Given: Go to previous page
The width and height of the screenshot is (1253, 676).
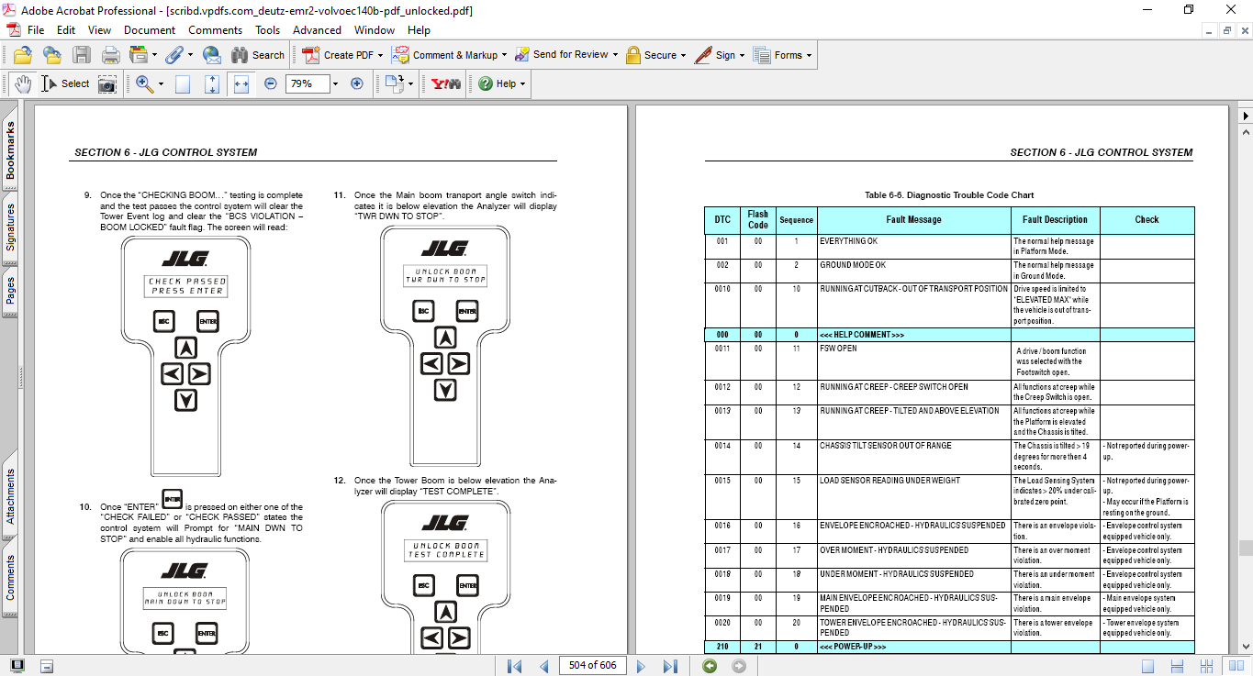Looking at the screenshot, I should 543,666.
